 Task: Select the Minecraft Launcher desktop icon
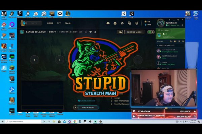(x=12, y=69)
